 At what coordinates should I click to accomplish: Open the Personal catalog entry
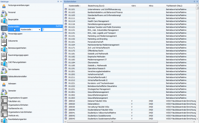[12, 12]
